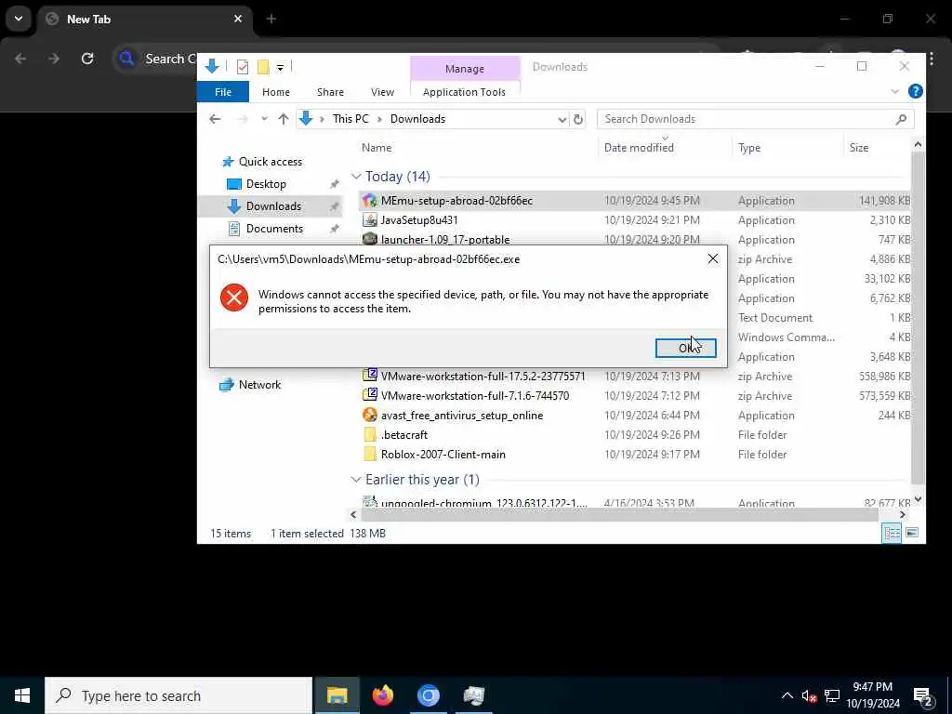Screen dimensions: 952x714
Task: Switch to the Share ribbon tab
Action: click(330, 92)
